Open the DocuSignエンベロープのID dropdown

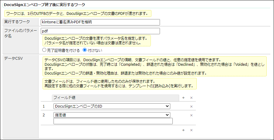click(x=112, y=106)
